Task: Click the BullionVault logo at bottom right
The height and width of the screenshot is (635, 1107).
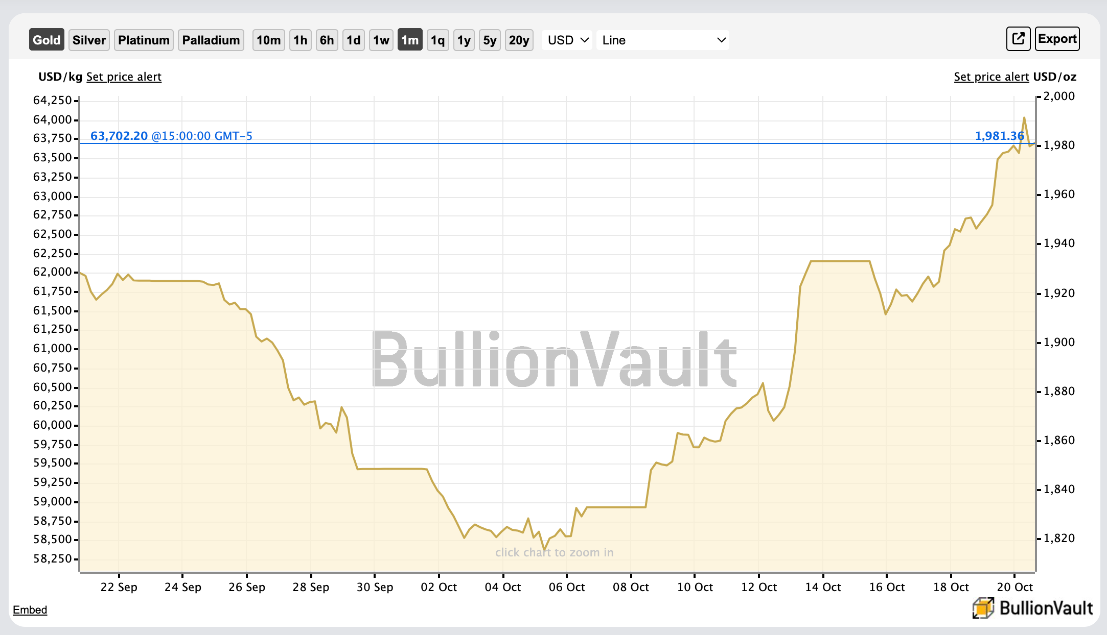Action: click(x=1032, y=607)
